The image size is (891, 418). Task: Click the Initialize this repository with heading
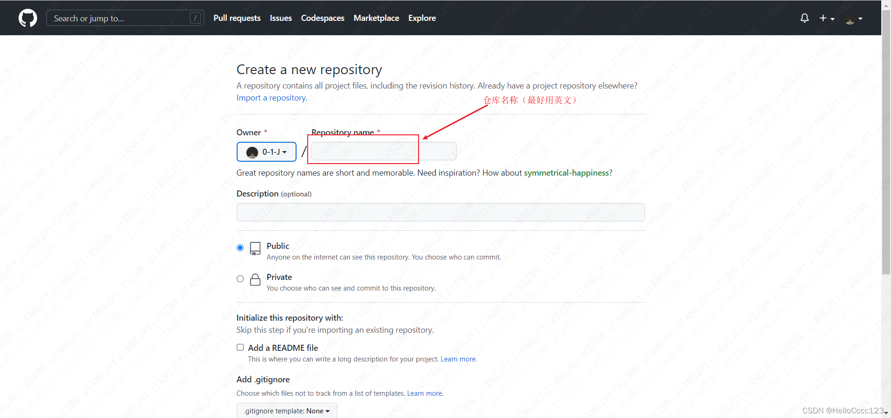[x=290, y=318]
